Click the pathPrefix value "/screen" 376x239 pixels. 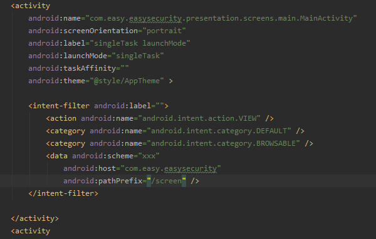click(x=167, y=181)
